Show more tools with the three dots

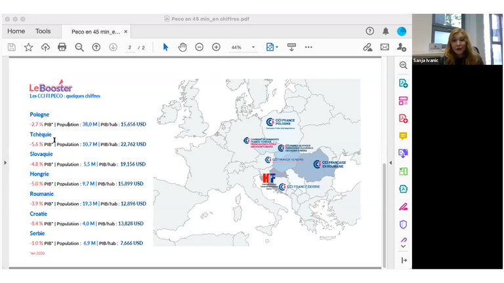(308, 47)
